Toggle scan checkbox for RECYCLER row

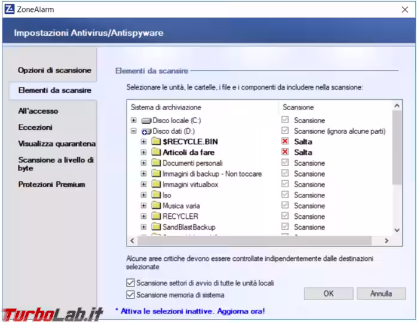point(285,216)
